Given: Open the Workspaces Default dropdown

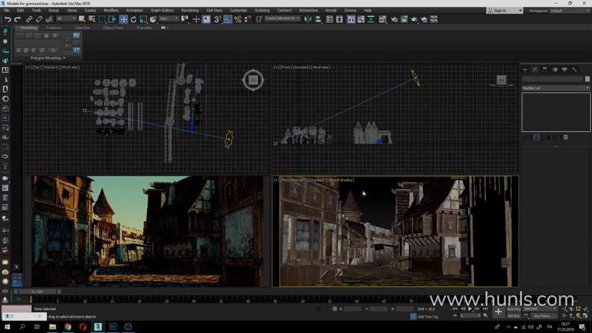Looking at the screenshot, I should coord(569,10).
